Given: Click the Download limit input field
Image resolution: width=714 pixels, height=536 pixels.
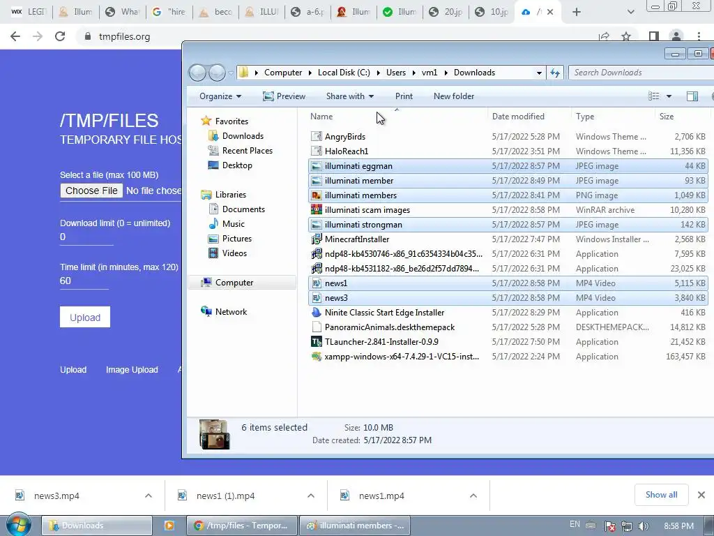Looking at the screenshot, I should tap(86, 237).
